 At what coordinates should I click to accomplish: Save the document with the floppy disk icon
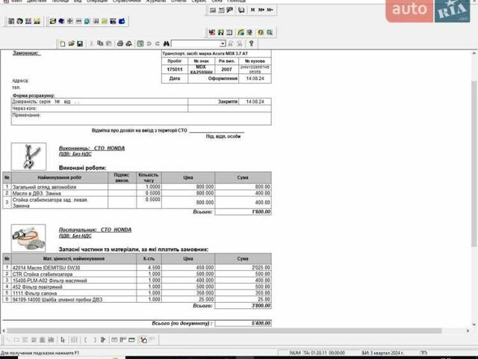(79, 44)
